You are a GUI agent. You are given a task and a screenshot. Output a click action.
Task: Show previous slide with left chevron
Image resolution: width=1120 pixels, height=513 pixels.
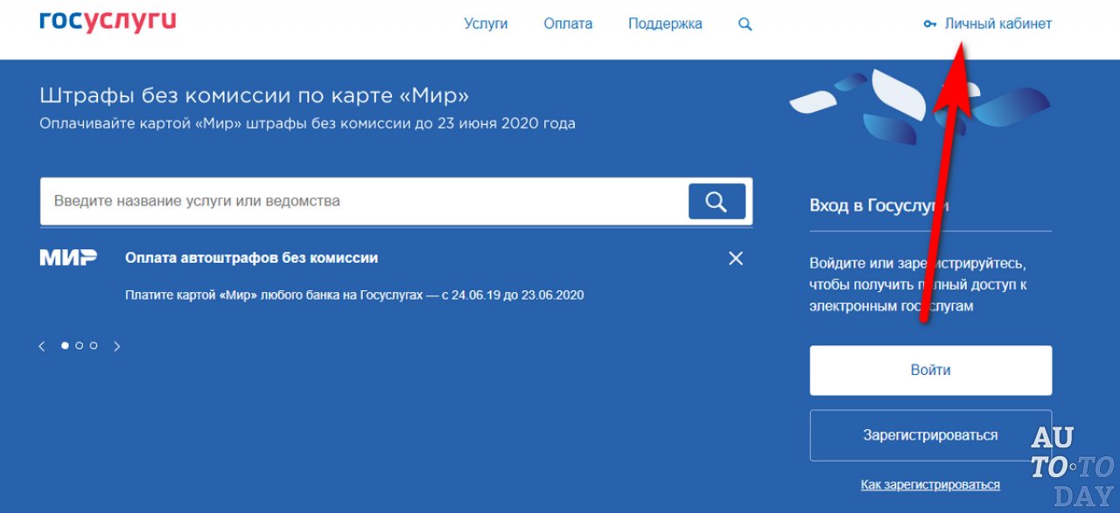(41, 346)
